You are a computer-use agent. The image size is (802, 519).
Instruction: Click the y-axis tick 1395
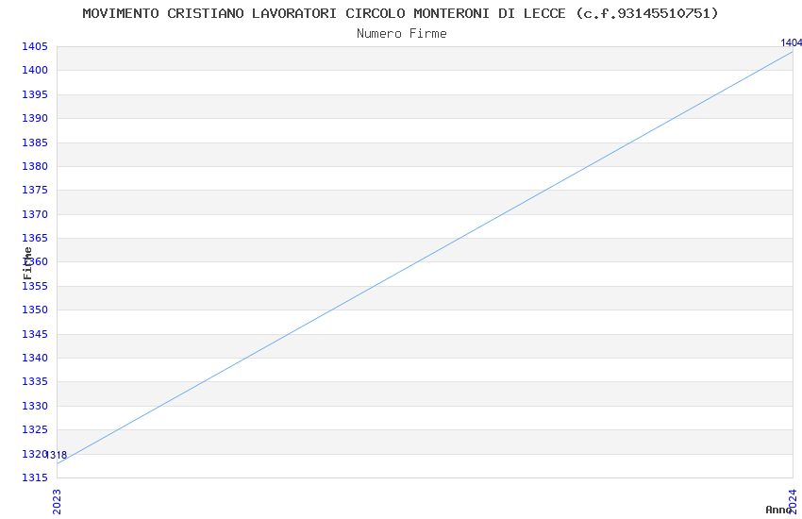35,94
